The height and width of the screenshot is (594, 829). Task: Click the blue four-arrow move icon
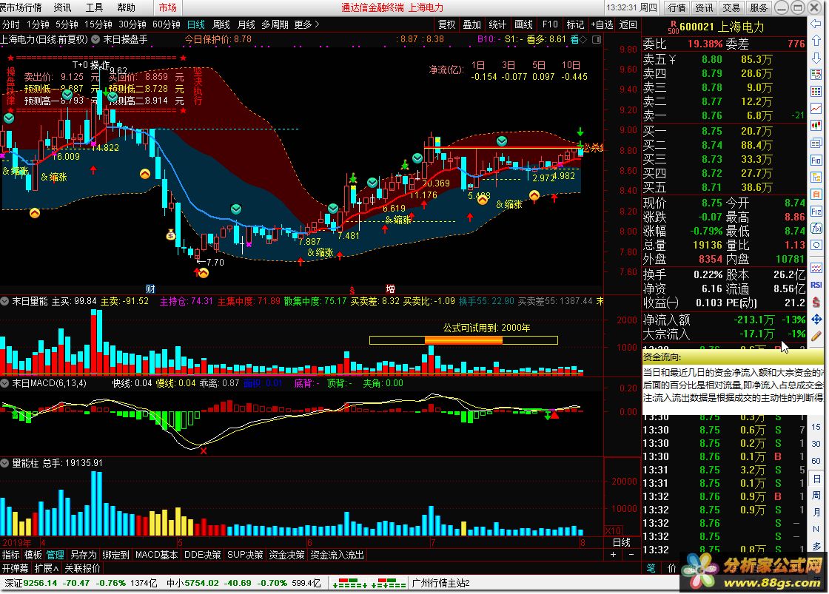coord(816,320)
